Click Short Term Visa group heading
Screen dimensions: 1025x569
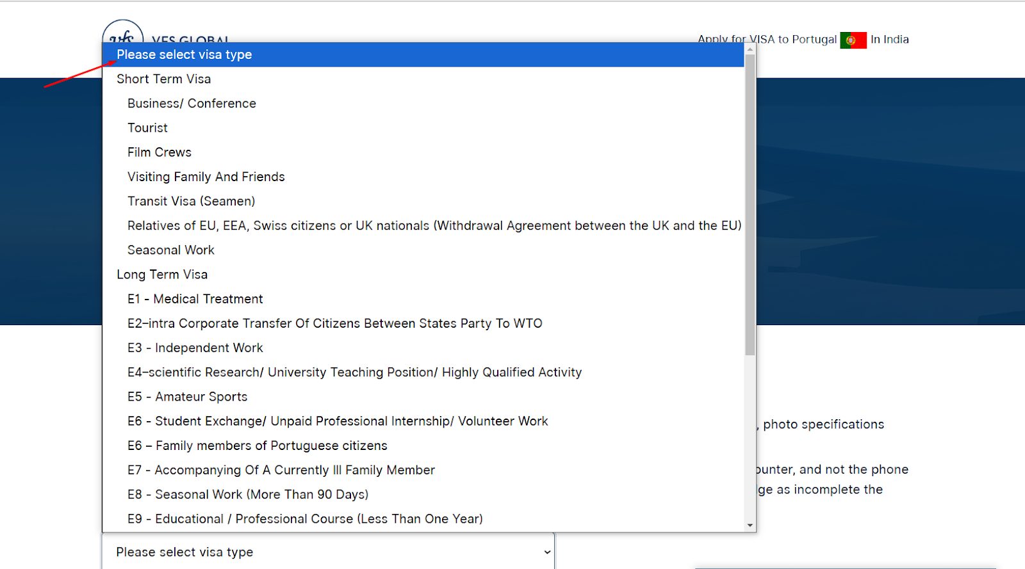click(x=163, y=79)
